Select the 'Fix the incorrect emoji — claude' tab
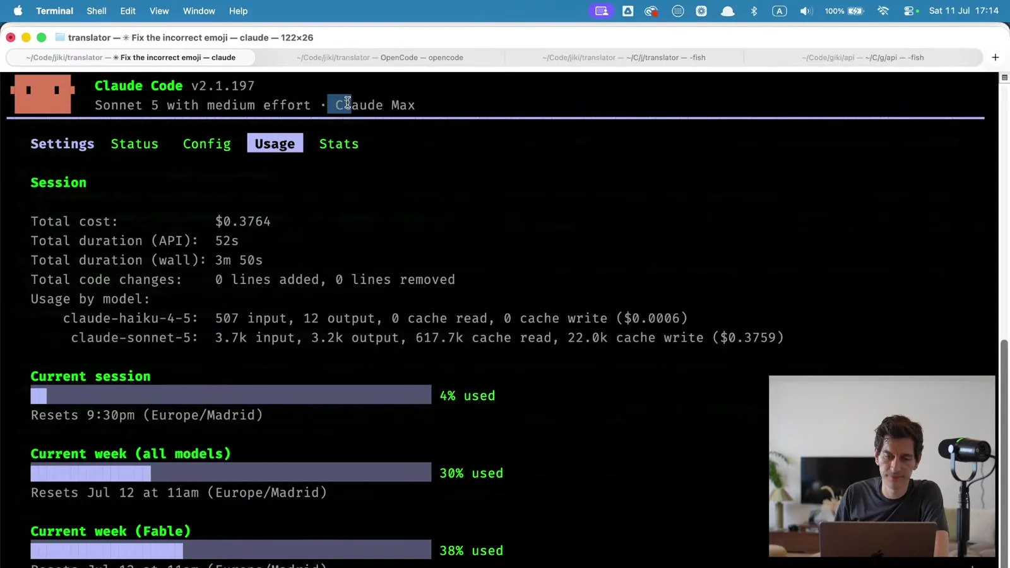This screenshot has height=568, width=1010. pyautogui.click(x=131, y=57)
